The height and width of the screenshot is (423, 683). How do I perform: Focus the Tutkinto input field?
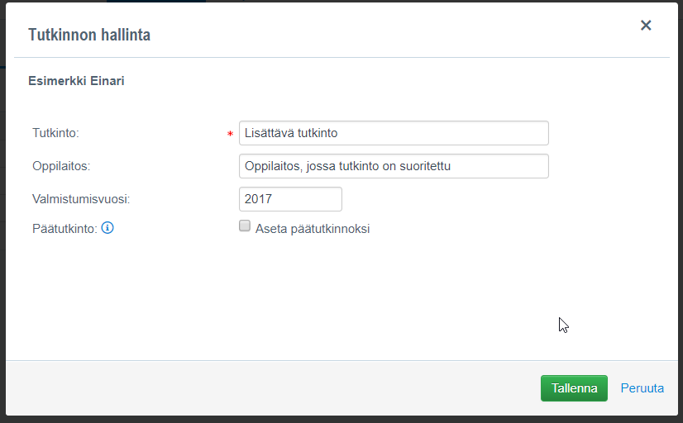(x=393, y=133)
